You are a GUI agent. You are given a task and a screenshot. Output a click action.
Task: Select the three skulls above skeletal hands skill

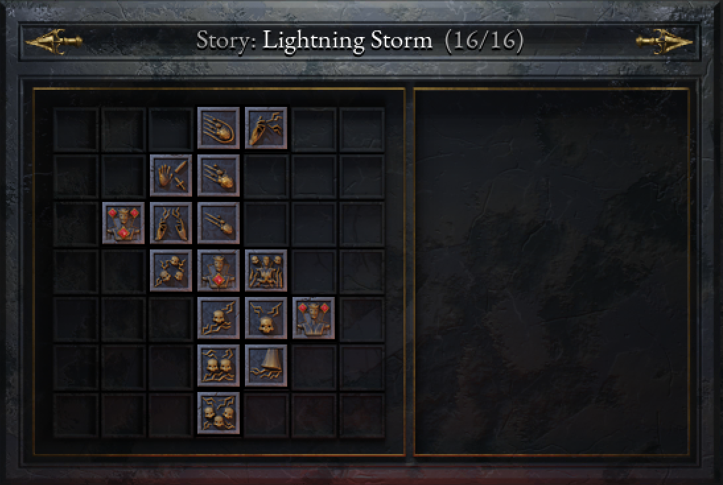coord(266,271)
